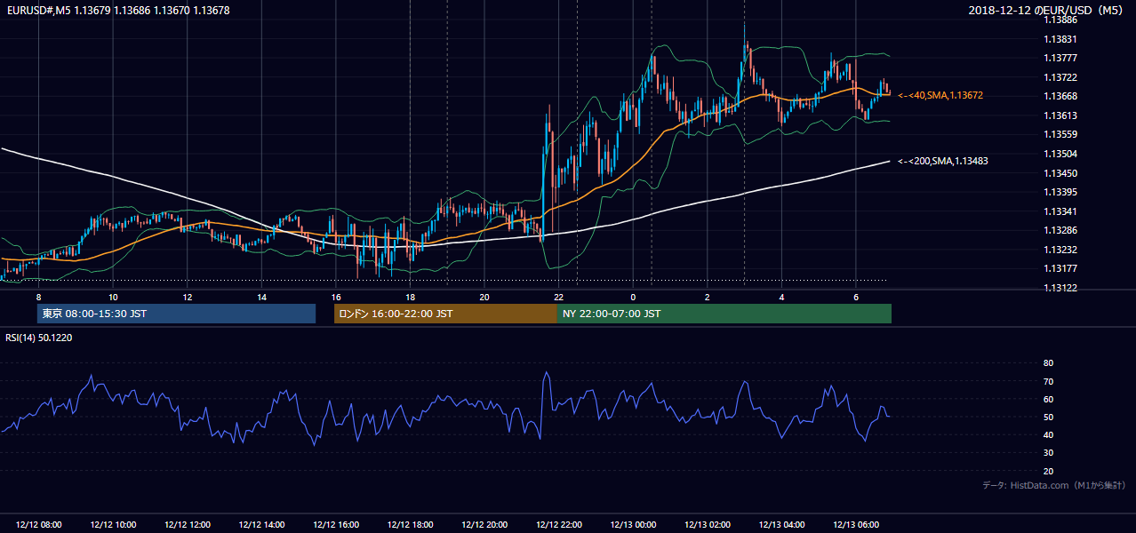Viewport: 1136px width, 533px height.
Task: Click hour label 18 under the price chart
Action: (410, 297)
